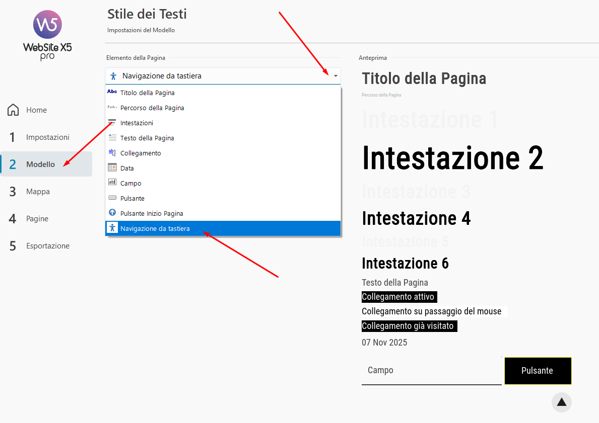Select highlighted Navigazione da tastiera option
Image resolution: width=599 pixels, height=423 pixels.
pos(155,228)
